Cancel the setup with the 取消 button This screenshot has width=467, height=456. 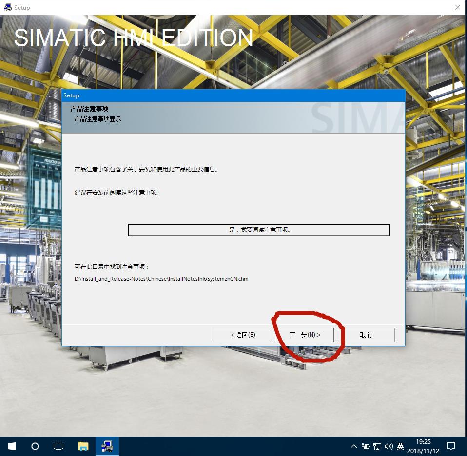pos(366,335)
